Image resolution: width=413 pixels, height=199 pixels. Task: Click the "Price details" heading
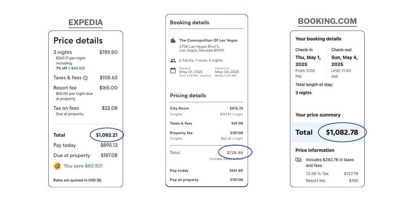click(x=78, y=40)
